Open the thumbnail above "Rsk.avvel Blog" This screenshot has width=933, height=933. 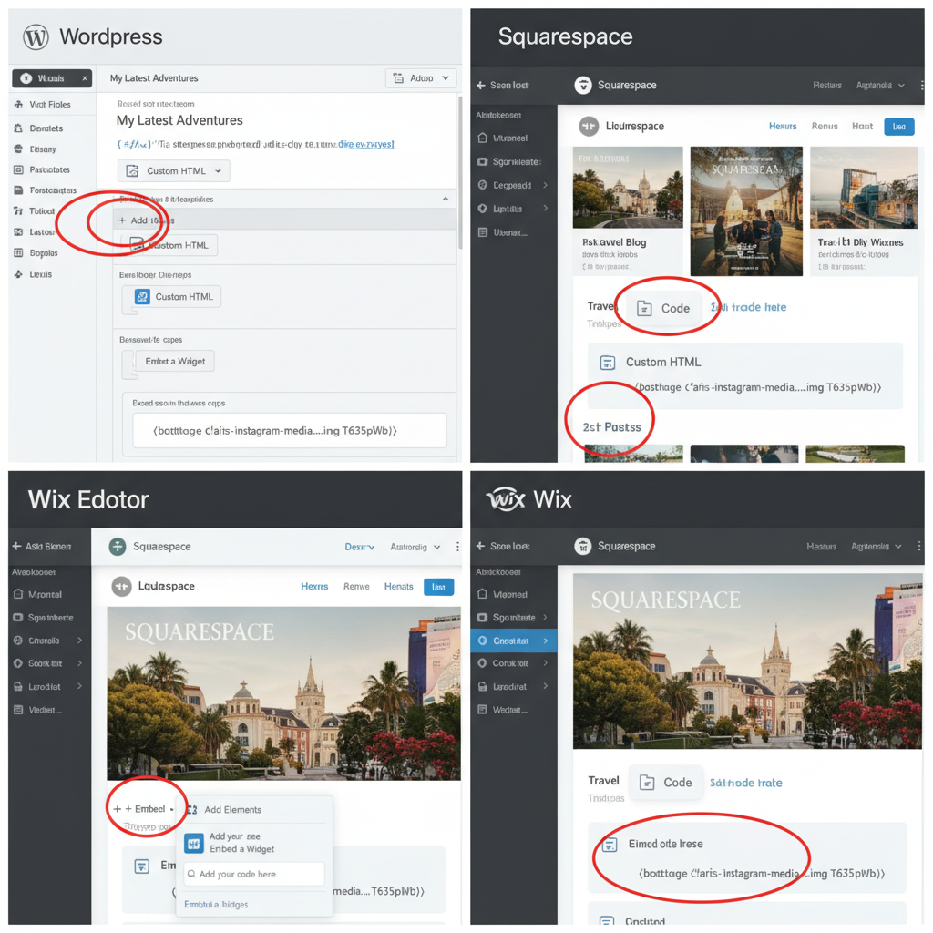(628, 188)
